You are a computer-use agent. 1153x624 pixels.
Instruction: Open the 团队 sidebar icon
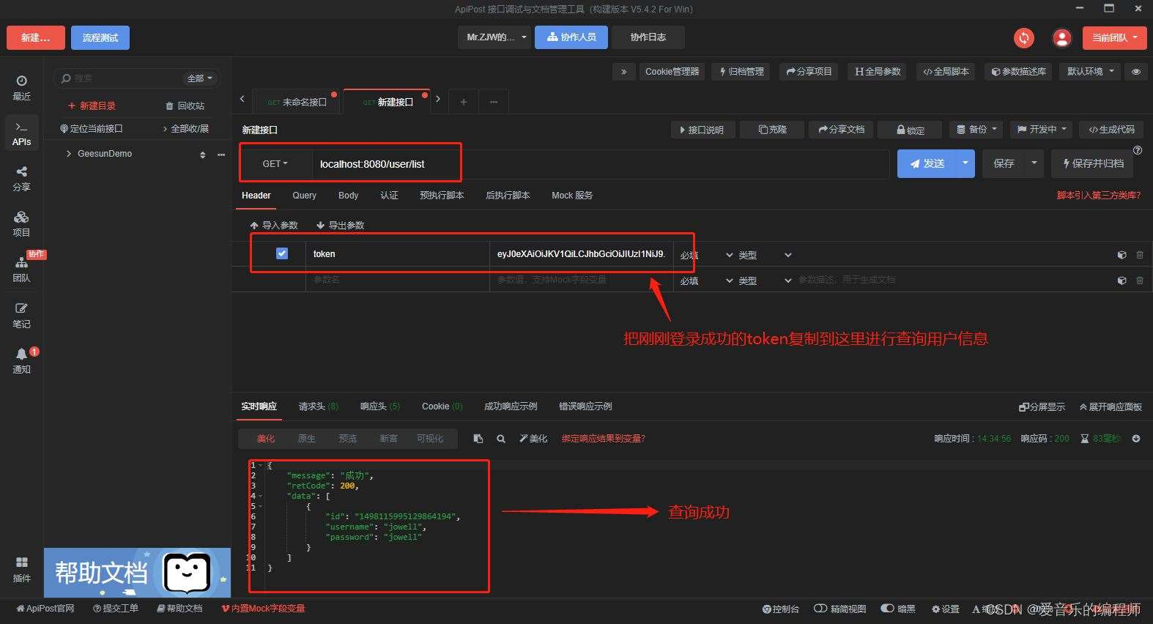[21, 269]
